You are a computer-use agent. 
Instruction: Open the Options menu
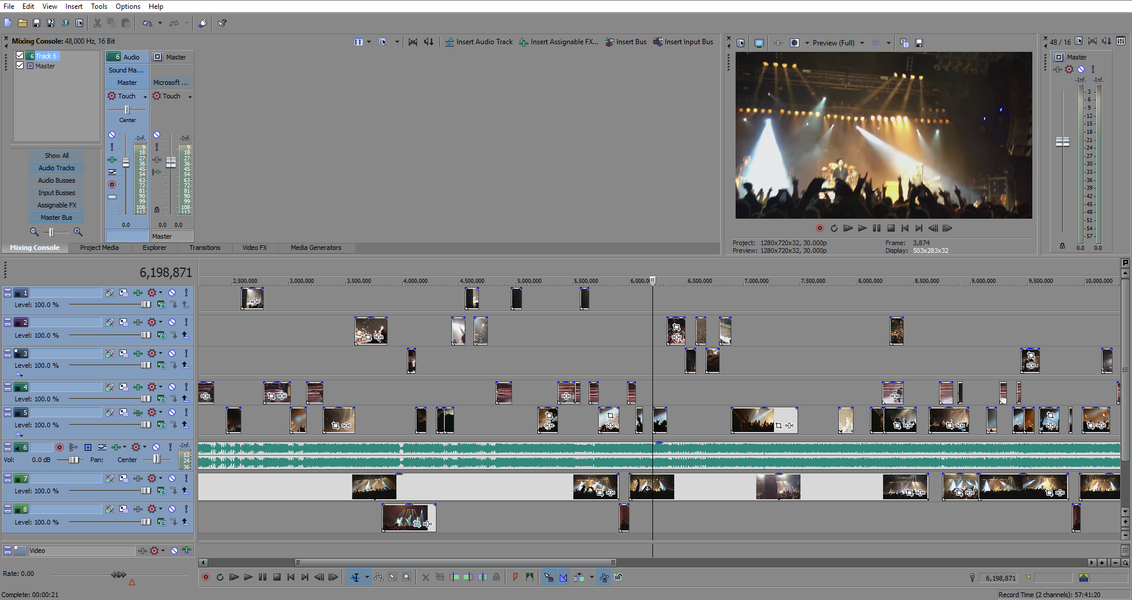[128, 6]
